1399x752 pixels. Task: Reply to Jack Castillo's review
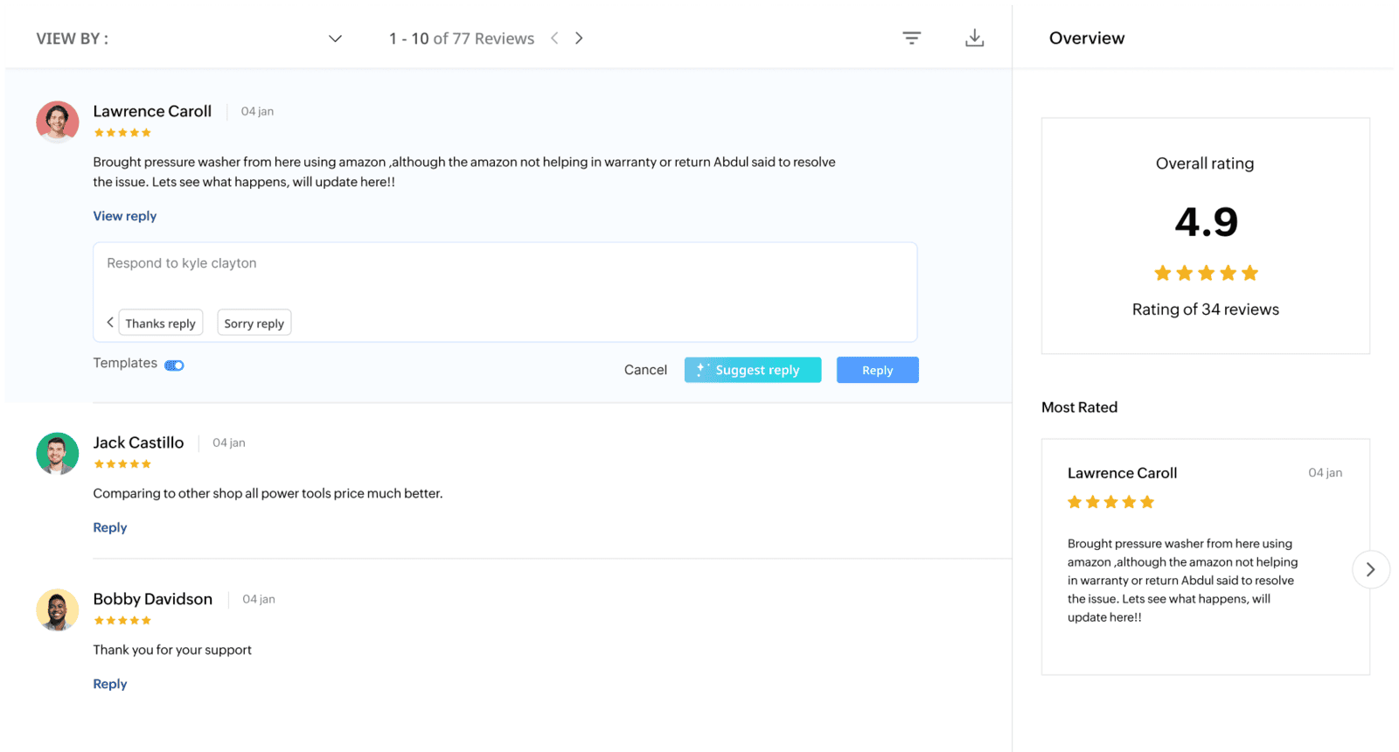[x=110, y=527]
